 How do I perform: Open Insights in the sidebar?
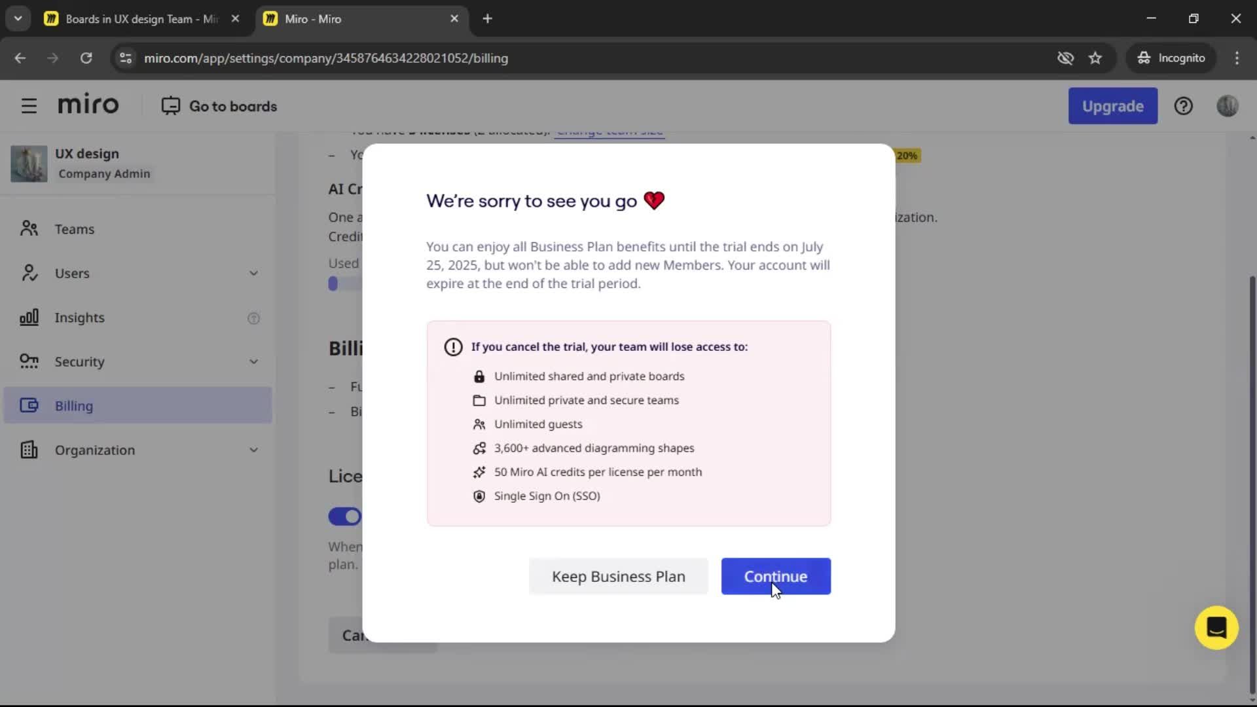(137, 317)
